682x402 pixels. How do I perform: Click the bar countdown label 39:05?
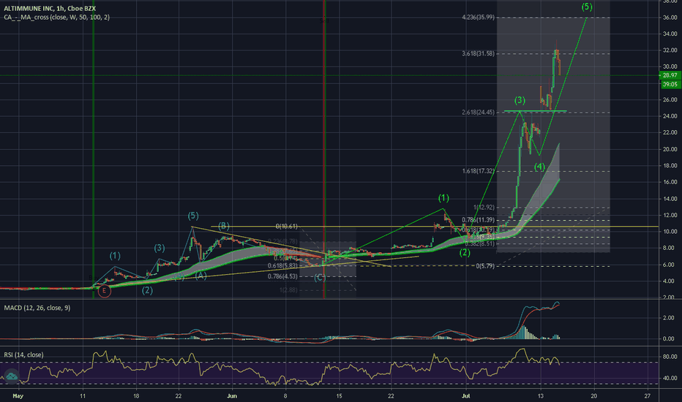pyautogui.click(x=670, y=84)
